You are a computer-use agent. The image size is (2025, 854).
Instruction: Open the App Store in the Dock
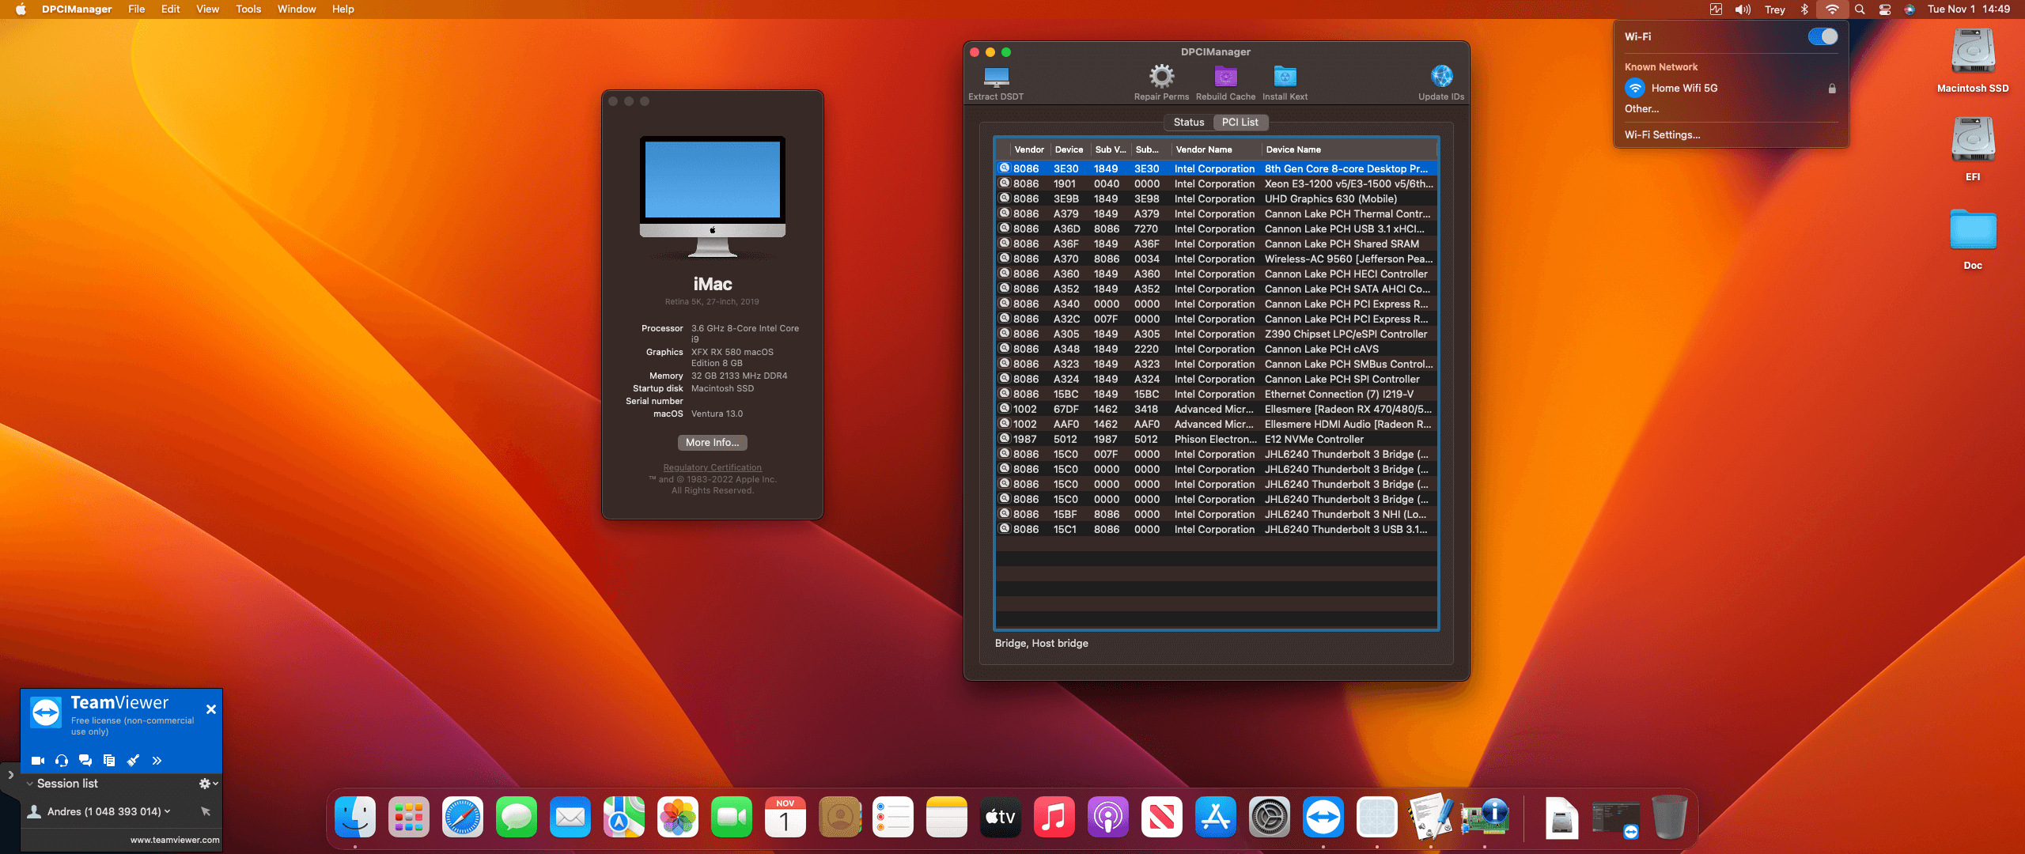click(1216, 817)
